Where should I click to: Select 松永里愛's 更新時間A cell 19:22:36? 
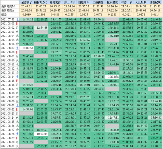112,10
